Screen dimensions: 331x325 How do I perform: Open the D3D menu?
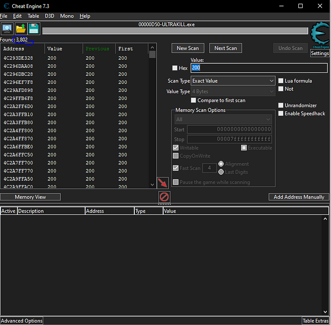click(x=49, y=16)
